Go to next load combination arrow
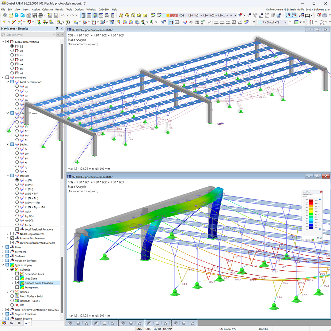The width and height of the screenshot is (331, 331). click(235, 15)
